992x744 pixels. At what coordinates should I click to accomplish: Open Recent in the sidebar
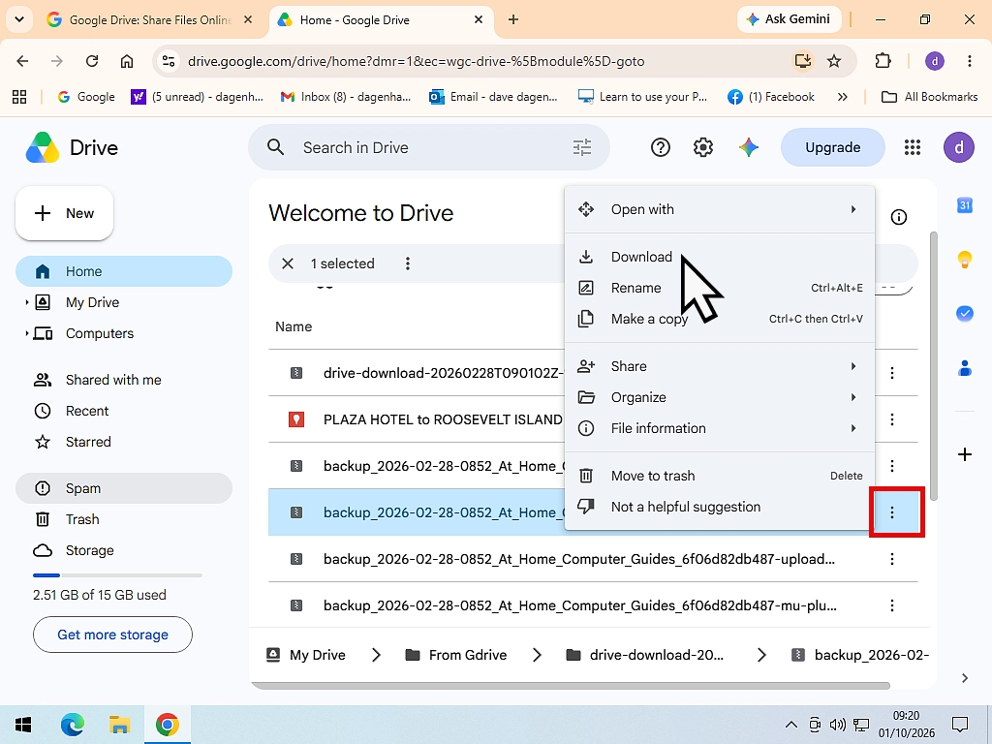coord(124,411)
